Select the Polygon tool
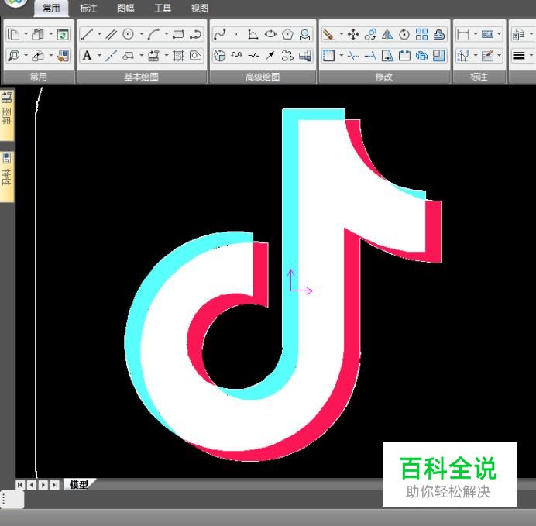The image size is (536, 526). click(x=287, y=34)
